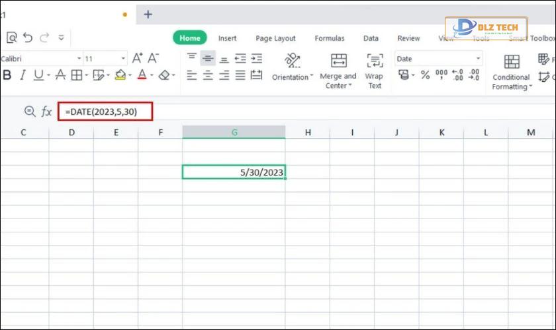Expand the font size 11 dropdown
Screen dimensions: 556x330
[x=123, y=58]
